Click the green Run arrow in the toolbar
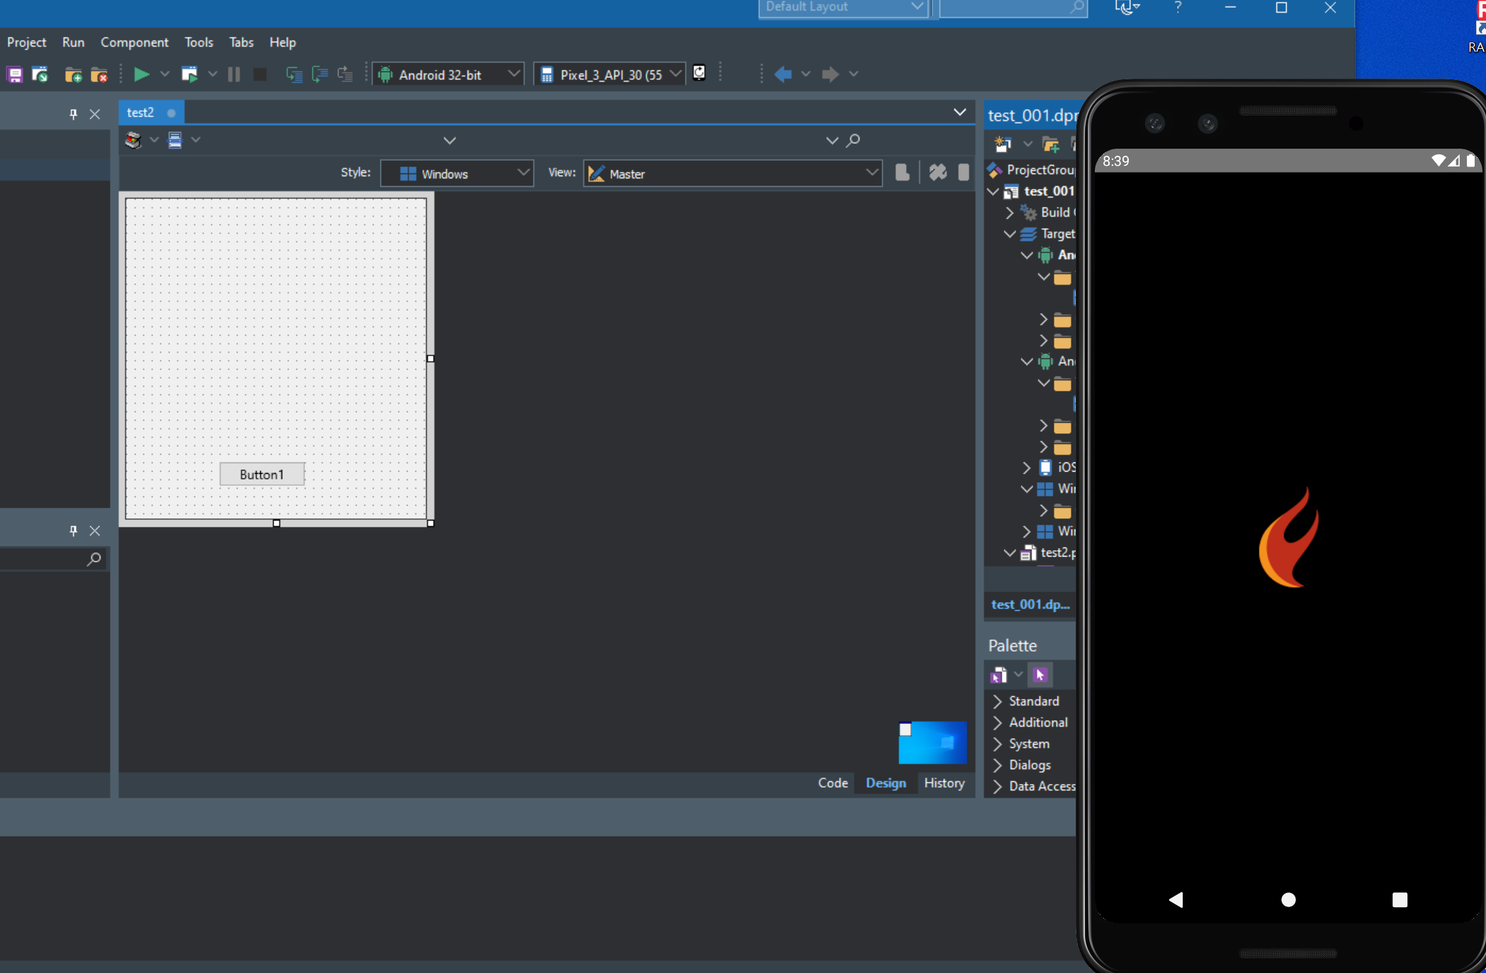1486x973 pixels. point(141,74)
